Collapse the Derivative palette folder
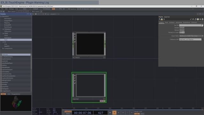Screen dimensions: 204x115 tap(1, 17)
